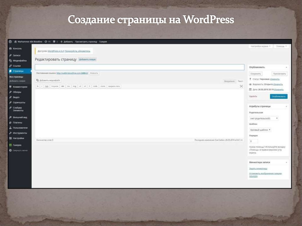Open Шаблон template dropdown
Screen dimensions: 302x226
pyautogui.click(x=260, y=130)
